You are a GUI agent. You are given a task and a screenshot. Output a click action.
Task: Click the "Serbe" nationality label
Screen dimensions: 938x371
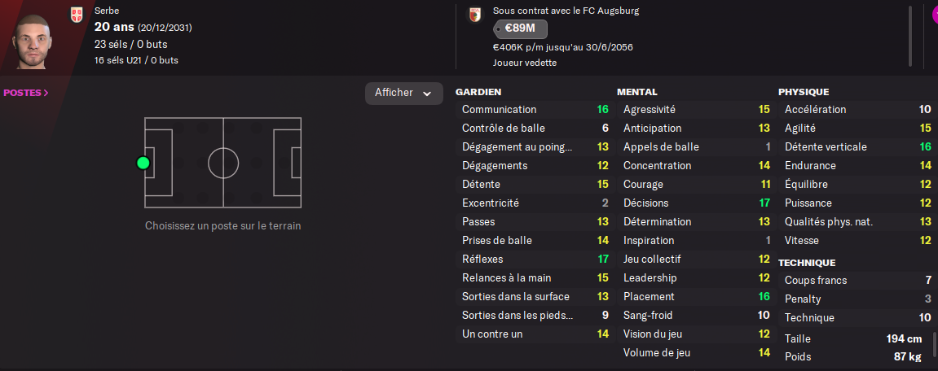(107, 11)
